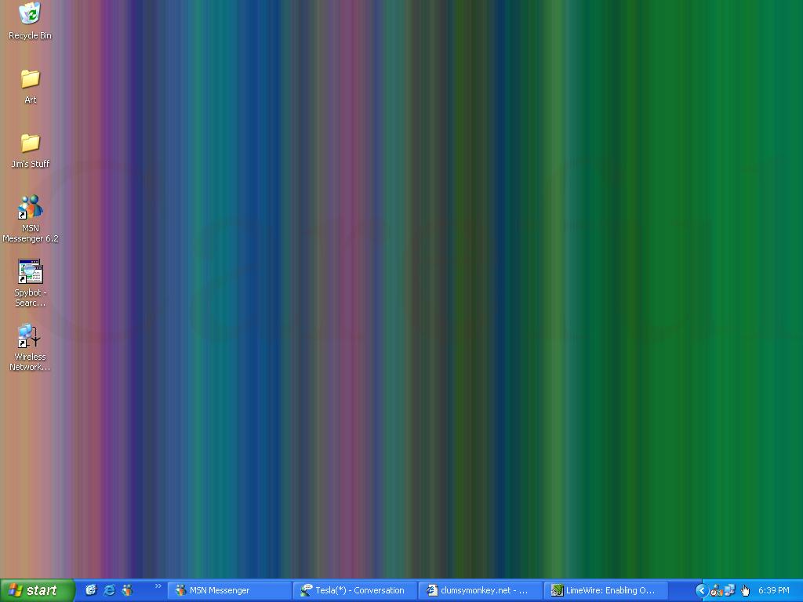Screen dimensions: 803x602
Task: Open the Recycle Bin desktop icon
Action: coord(30,14)
